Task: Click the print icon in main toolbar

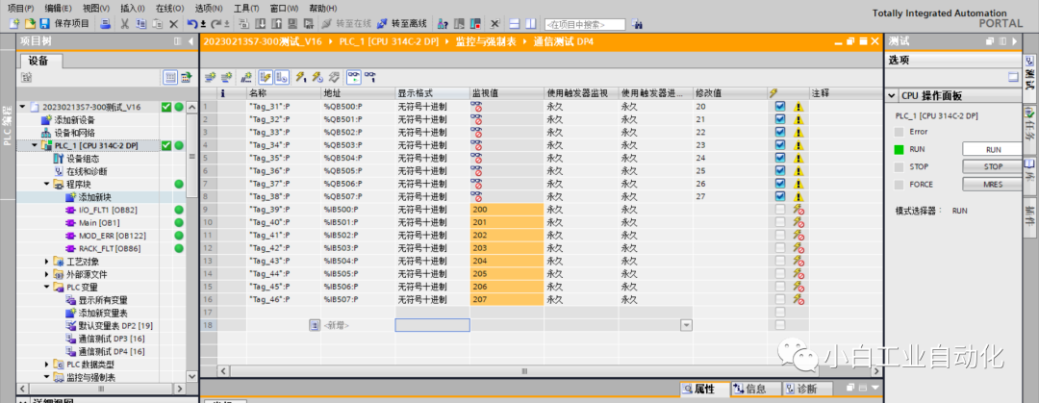Action: pyautogui.click(x=105, y=24)
